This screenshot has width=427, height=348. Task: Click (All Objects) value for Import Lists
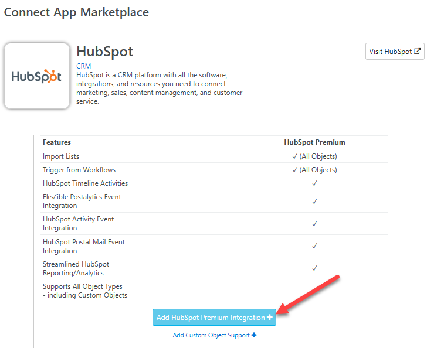point(318,156)
